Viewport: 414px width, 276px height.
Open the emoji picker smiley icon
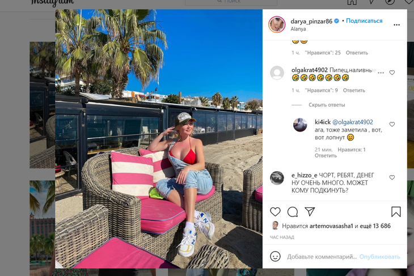[275, 257]
